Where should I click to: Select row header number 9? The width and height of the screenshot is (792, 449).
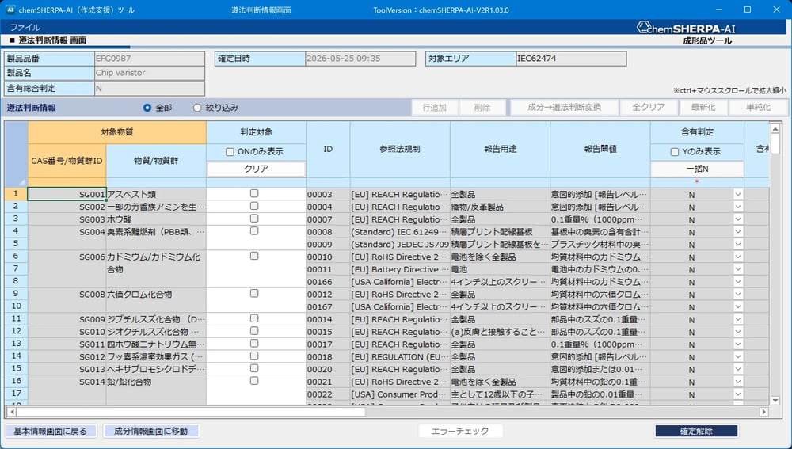coord(16,294)
